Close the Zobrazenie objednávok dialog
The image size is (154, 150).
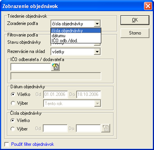pyautogui.click(x=148, y=6)
